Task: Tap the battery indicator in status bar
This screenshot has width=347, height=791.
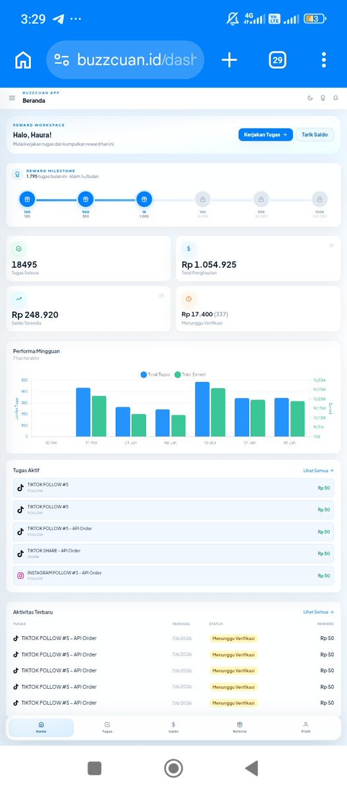Action: tap(315, 19)
